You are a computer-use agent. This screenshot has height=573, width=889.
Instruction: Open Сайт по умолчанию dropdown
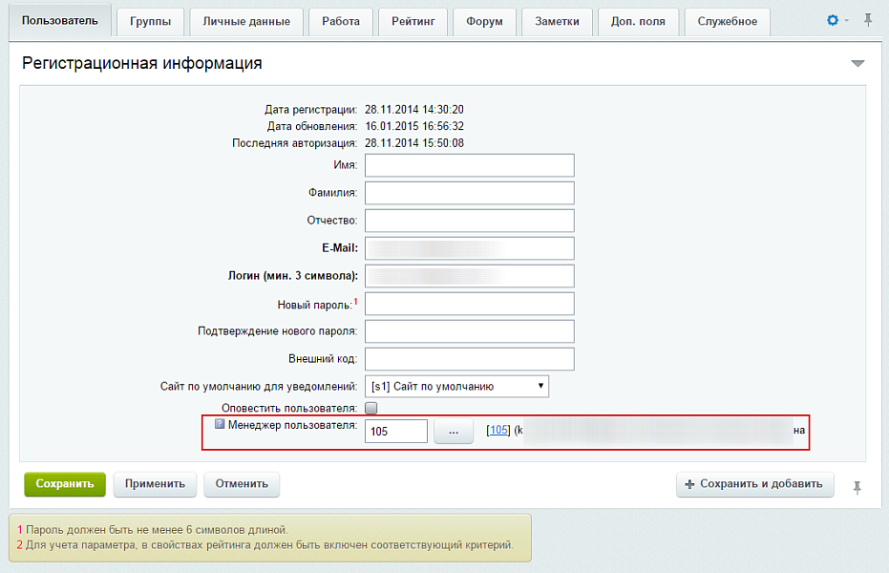click(x=456, y=387)
